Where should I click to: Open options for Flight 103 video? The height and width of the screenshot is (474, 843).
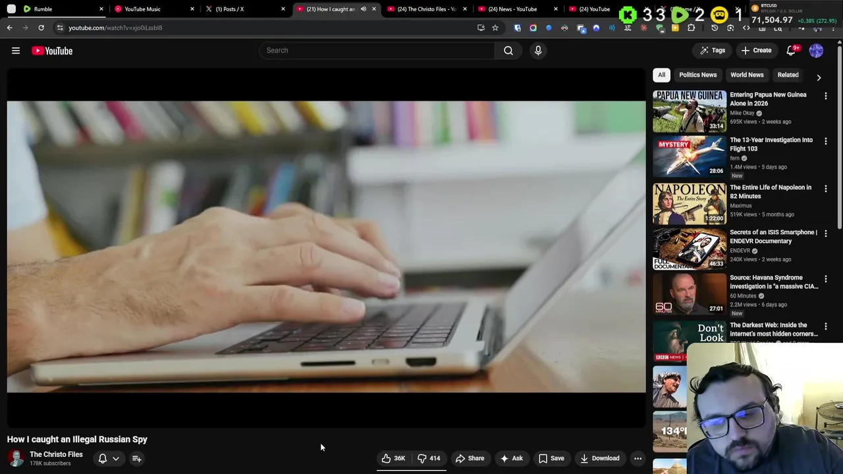(x=826, y=142)
